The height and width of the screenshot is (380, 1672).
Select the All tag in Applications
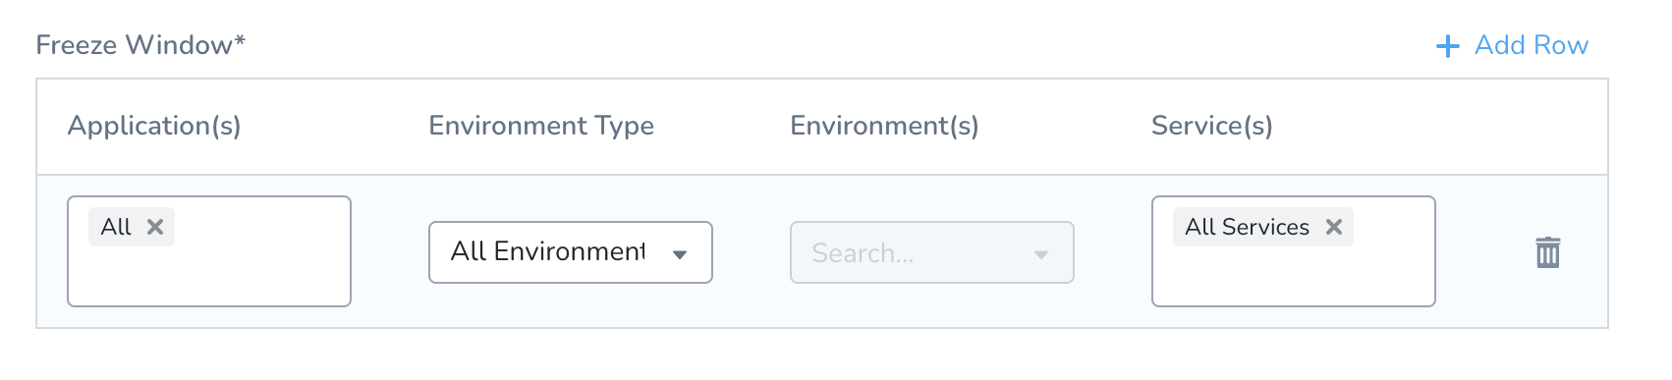coord(116,227)
